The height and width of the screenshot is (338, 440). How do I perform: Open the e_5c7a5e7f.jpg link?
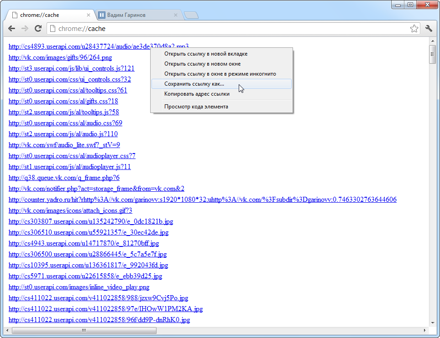(x=88, y=254)
